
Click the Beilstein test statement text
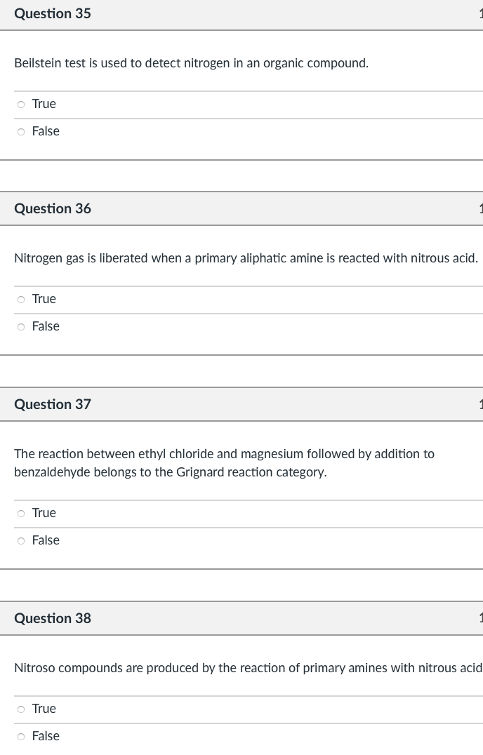[191, 63]
